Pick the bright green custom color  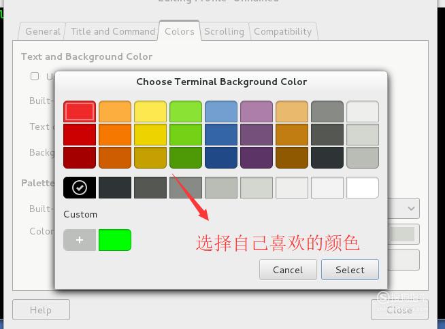click(x=115, y=240)
